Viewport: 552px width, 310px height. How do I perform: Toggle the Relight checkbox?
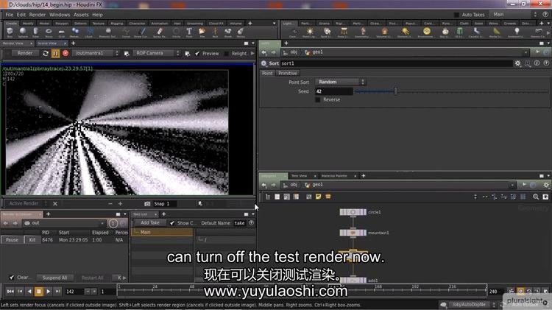(227, 54)
